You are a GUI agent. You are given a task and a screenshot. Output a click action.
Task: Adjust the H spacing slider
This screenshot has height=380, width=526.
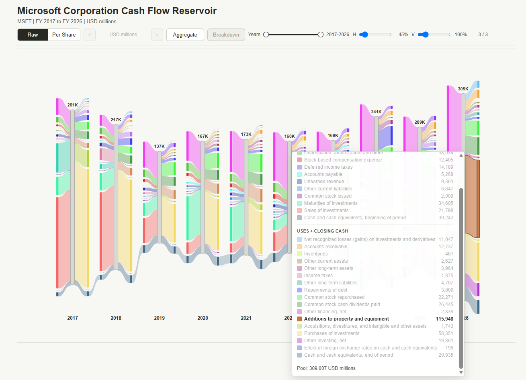375,35
